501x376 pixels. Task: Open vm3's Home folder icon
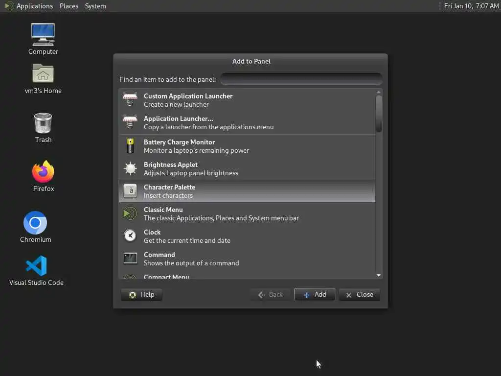pos(43,73)
